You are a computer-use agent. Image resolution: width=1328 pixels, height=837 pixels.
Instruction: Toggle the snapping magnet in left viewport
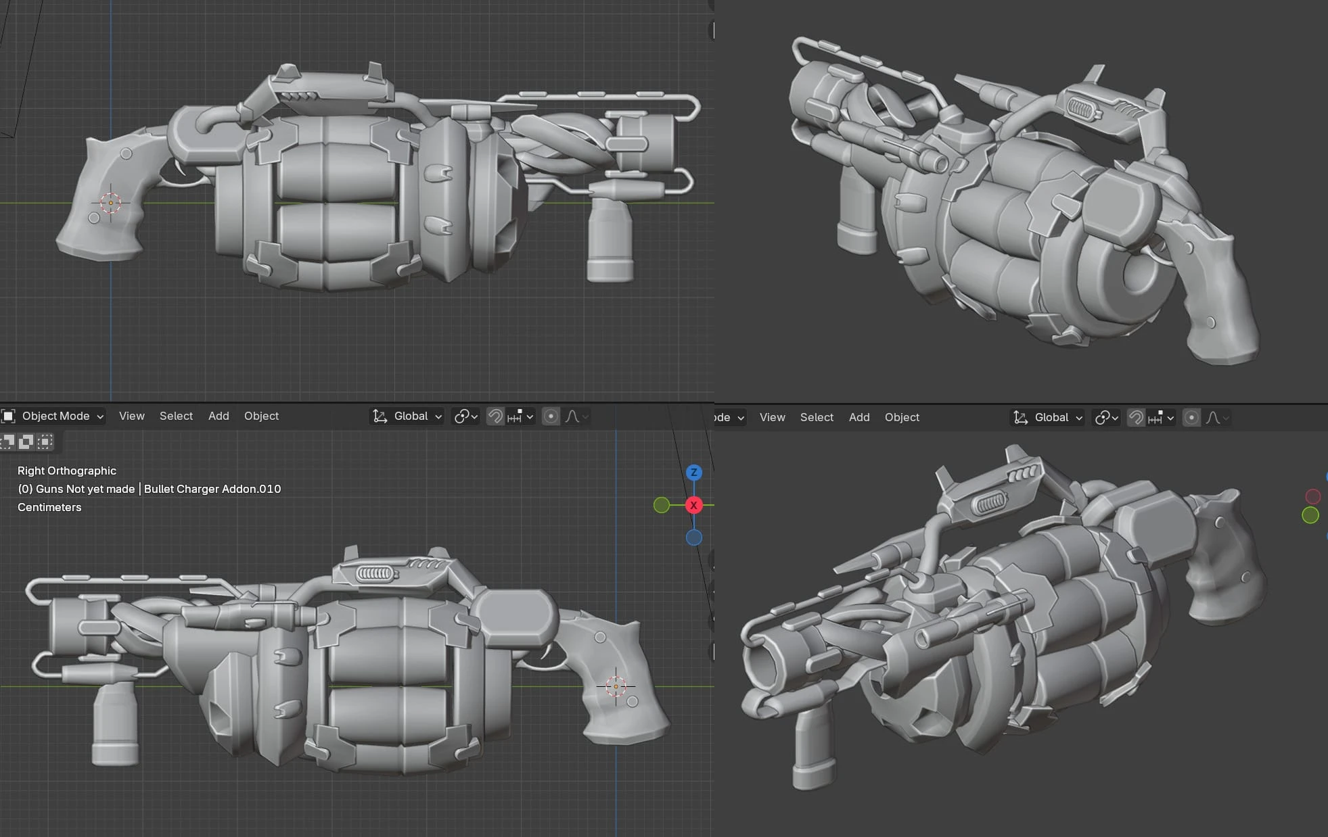coord(495,416)
